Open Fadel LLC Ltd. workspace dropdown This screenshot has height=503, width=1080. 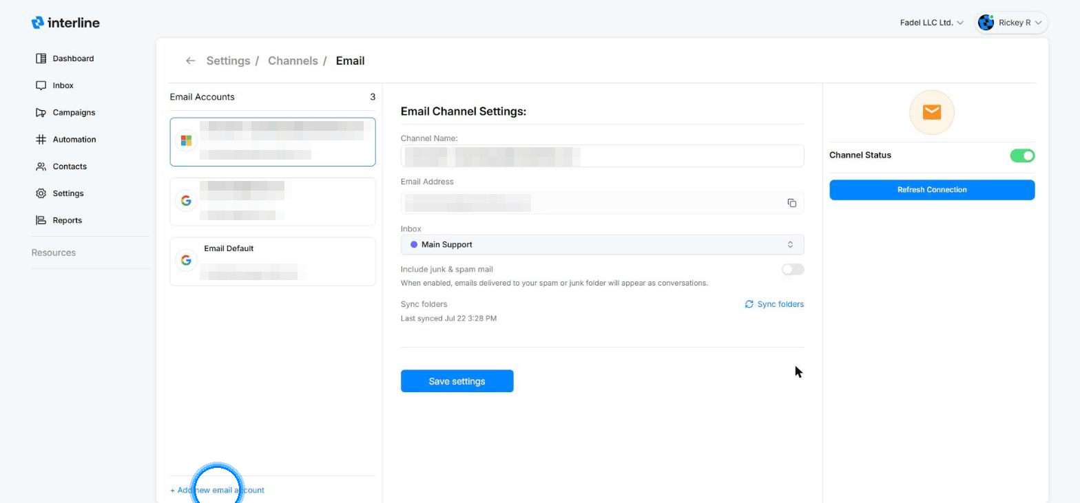(x=931, y=23)
